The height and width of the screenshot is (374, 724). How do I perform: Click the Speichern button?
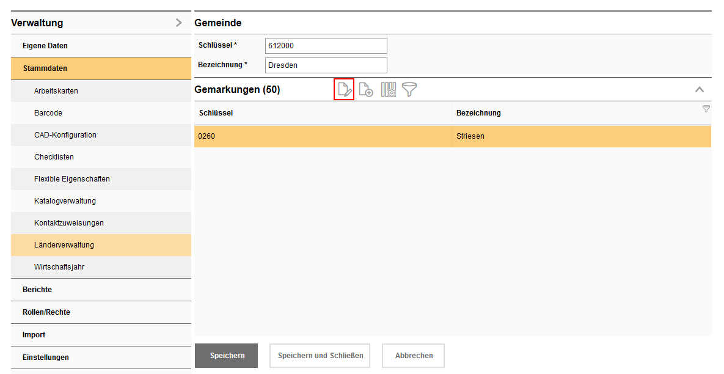point(226,355)
